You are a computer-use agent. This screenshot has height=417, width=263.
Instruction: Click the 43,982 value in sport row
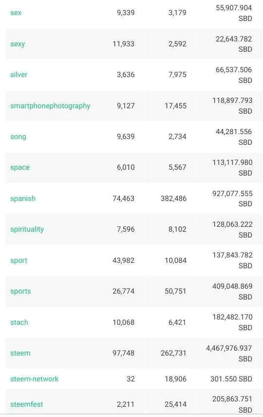123,260
